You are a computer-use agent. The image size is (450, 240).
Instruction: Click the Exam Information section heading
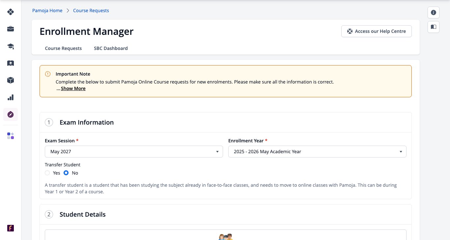pos(87,122)
